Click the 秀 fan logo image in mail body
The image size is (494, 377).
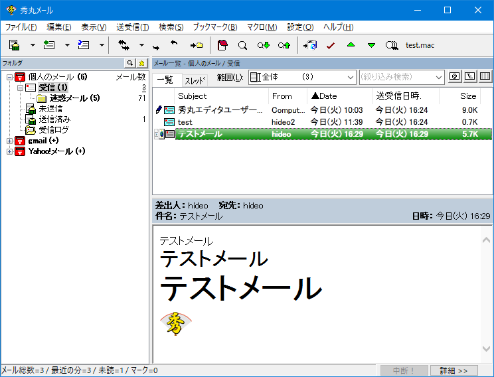176,323
